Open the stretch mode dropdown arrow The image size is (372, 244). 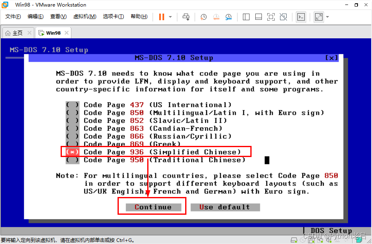327,17
